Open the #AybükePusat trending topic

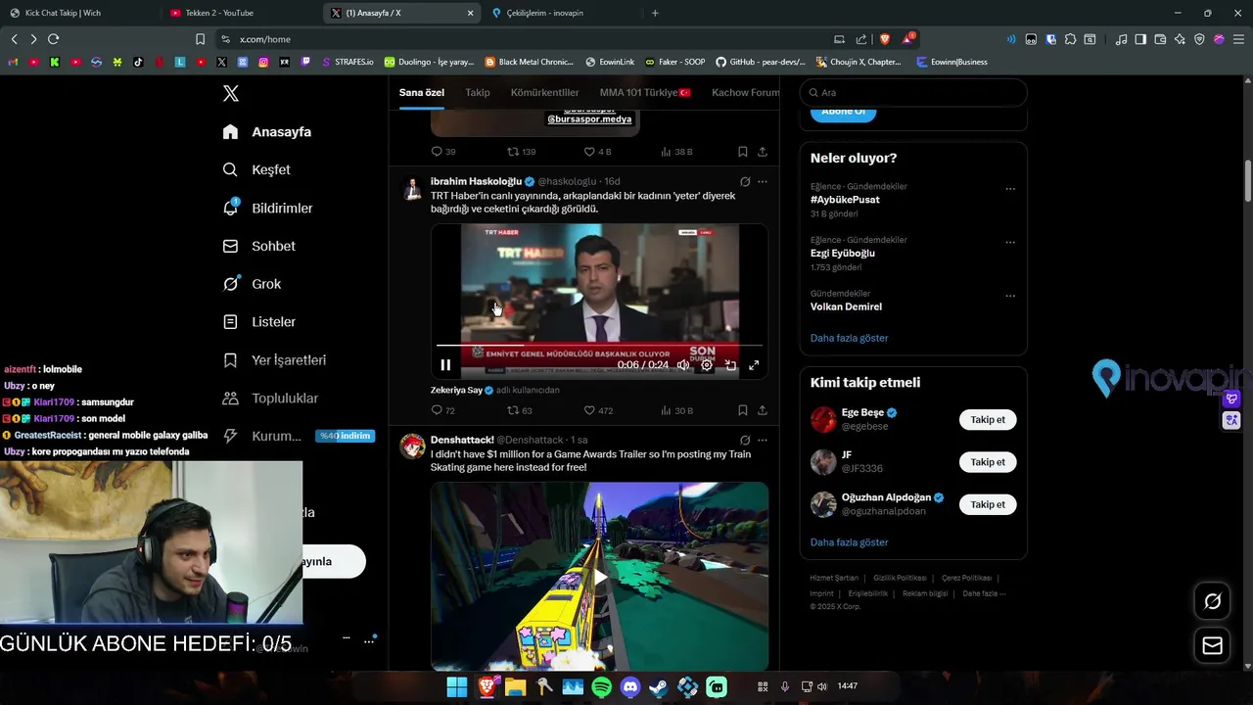tap(845, 200)
